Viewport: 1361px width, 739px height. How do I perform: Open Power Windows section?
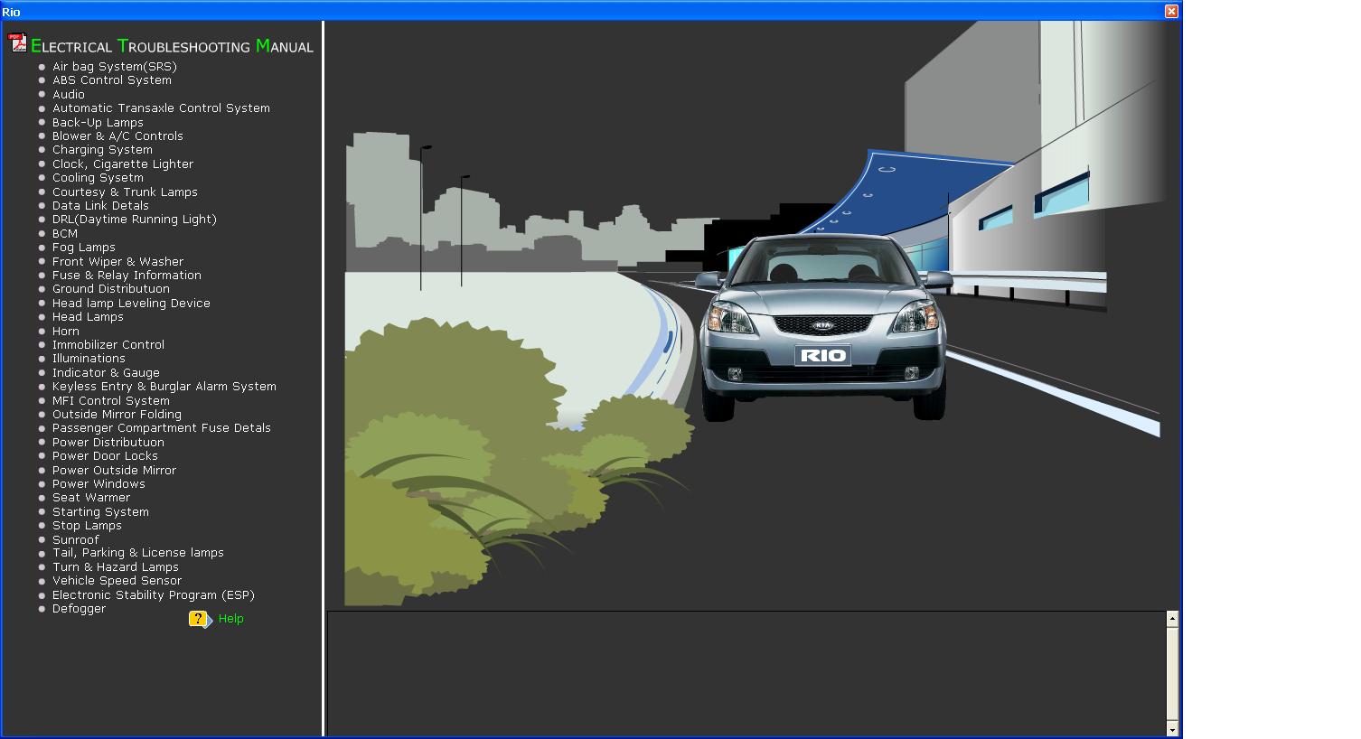click(99, 484)
